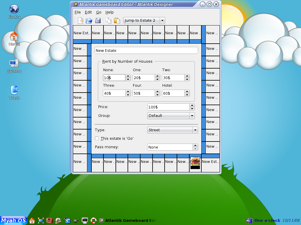Decrease Four rent with down arrow
Screen dimensions: 301x225
[x=158, y=95]
